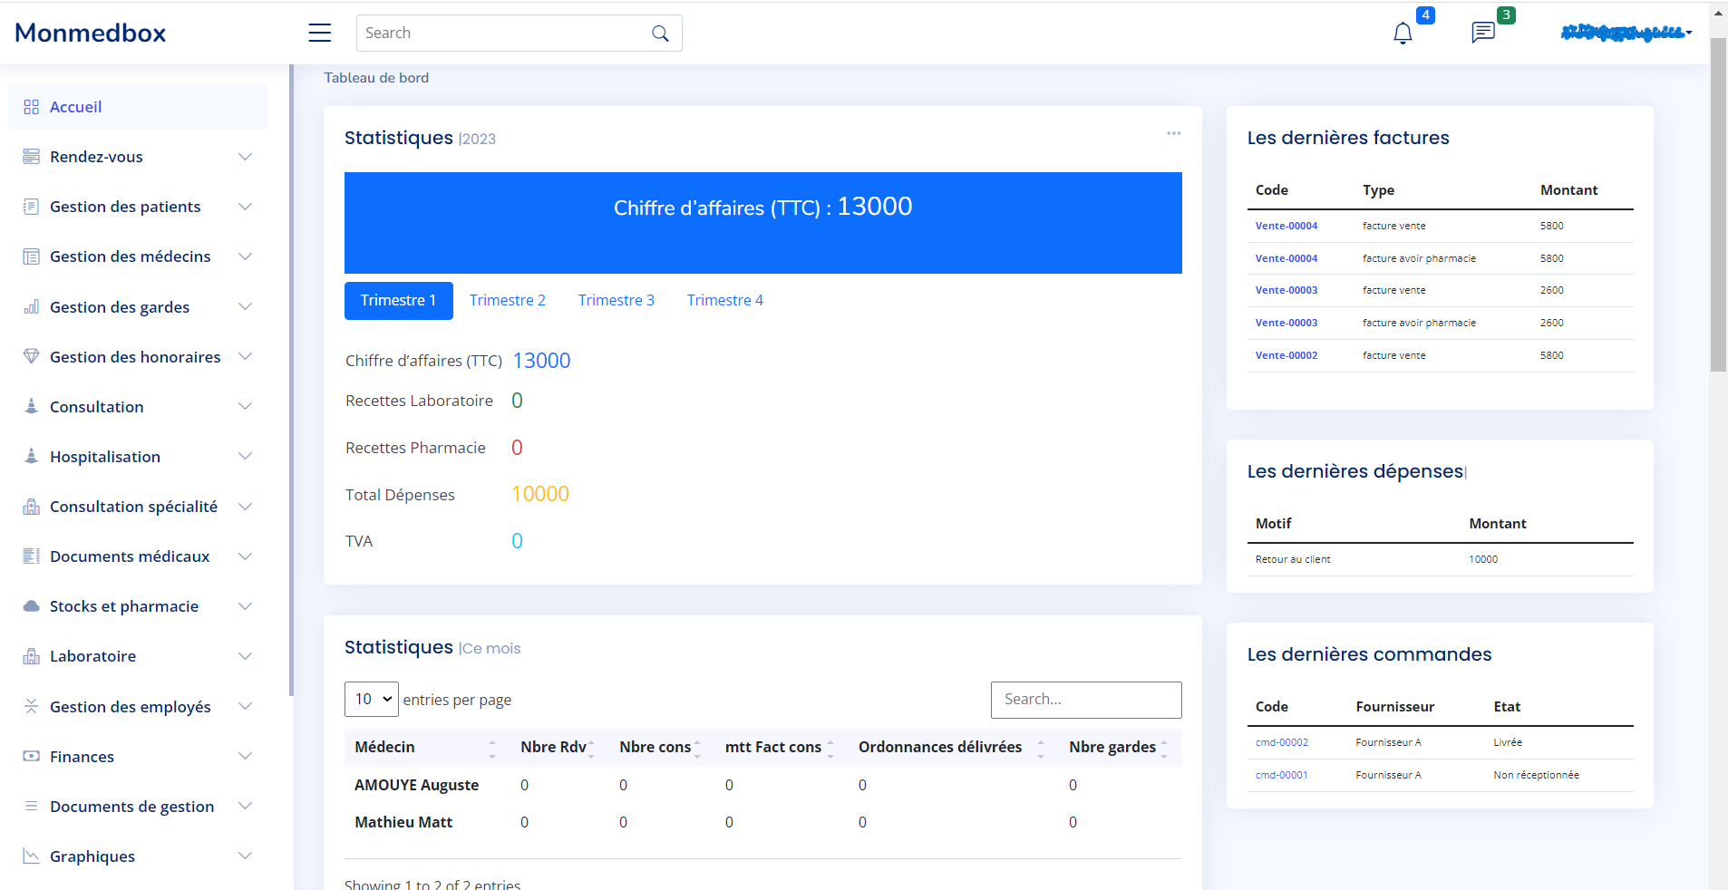Switch to the Trimestre 2 tab

pos(507,300)
